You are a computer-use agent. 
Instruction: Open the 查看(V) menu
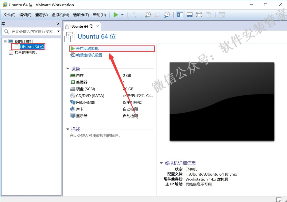point(41,15)
